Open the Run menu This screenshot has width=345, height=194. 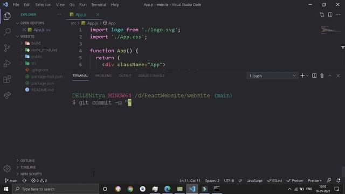pyautogui.click(x=83, y=5)
